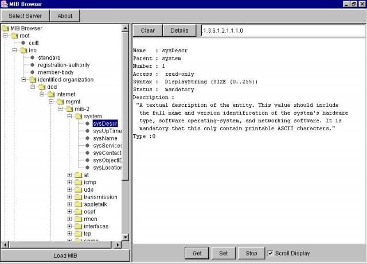The height and width of the screenshot is (264, 367).
Task: Select the sysUpTime leaf node bullet
Action: pos(87,131)
